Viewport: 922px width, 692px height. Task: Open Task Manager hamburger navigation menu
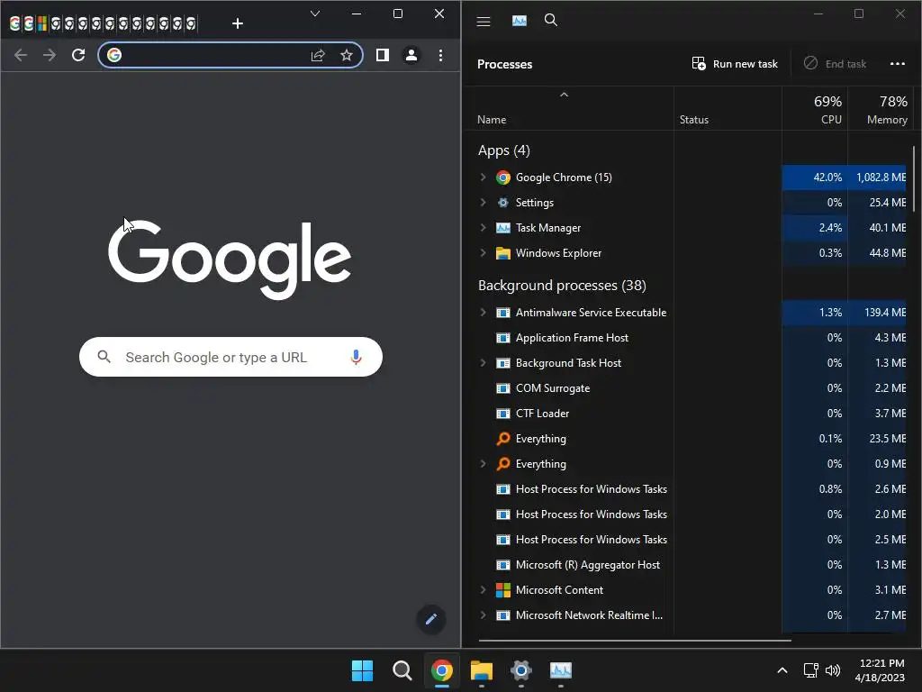click(x=484, y=22)
